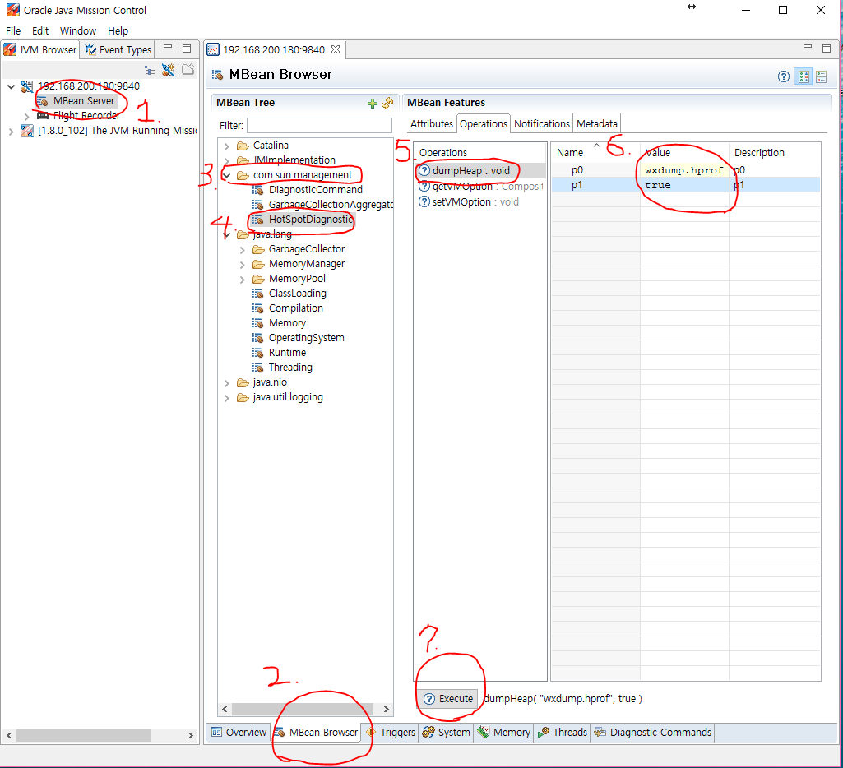Open the Window menu
843x768 pixels.
[x=78, y=30]
